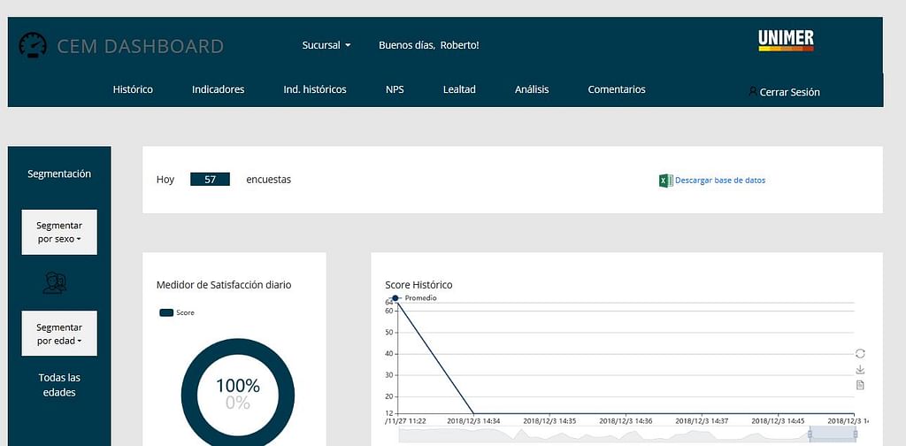The height and width of the screenshot is (446, 906).
Task: Click the UNIMER brand logo
Action: pyautogui.click(x=786, y=41)
